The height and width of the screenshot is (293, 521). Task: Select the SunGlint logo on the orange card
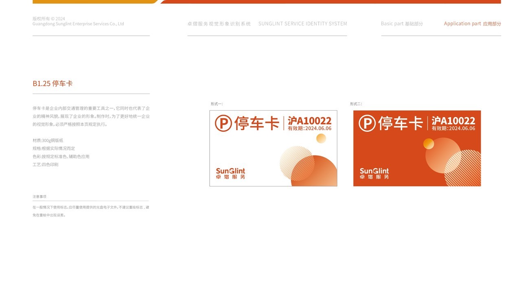click(374, 173)
